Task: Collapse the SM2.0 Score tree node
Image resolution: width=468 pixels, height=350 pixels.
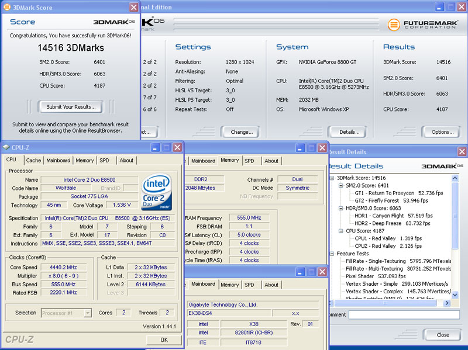Action: click(x=340, y=185)
